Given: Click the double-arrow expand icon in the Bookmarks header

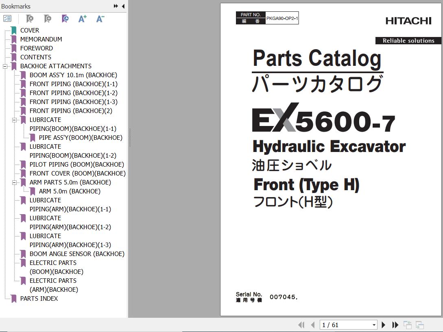Looking at the screenshot, I should tap(116, 6).
